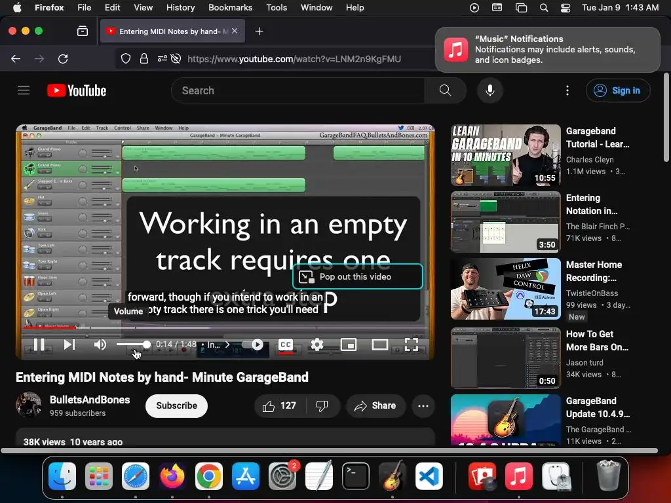This screenshot has height=503, width=671.
Task: Close the Entering MIDI Notes tab
Action: point(235,31)
